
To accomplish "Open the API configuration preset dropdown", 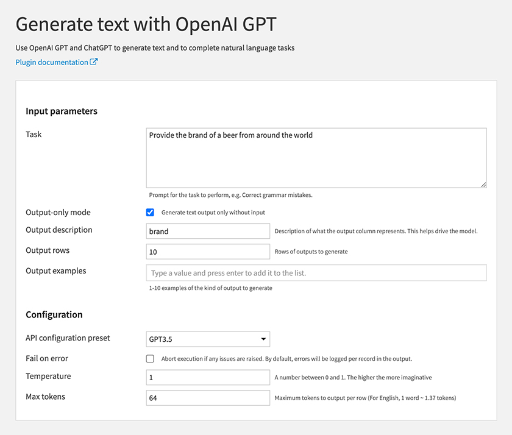I will [208, 339].
